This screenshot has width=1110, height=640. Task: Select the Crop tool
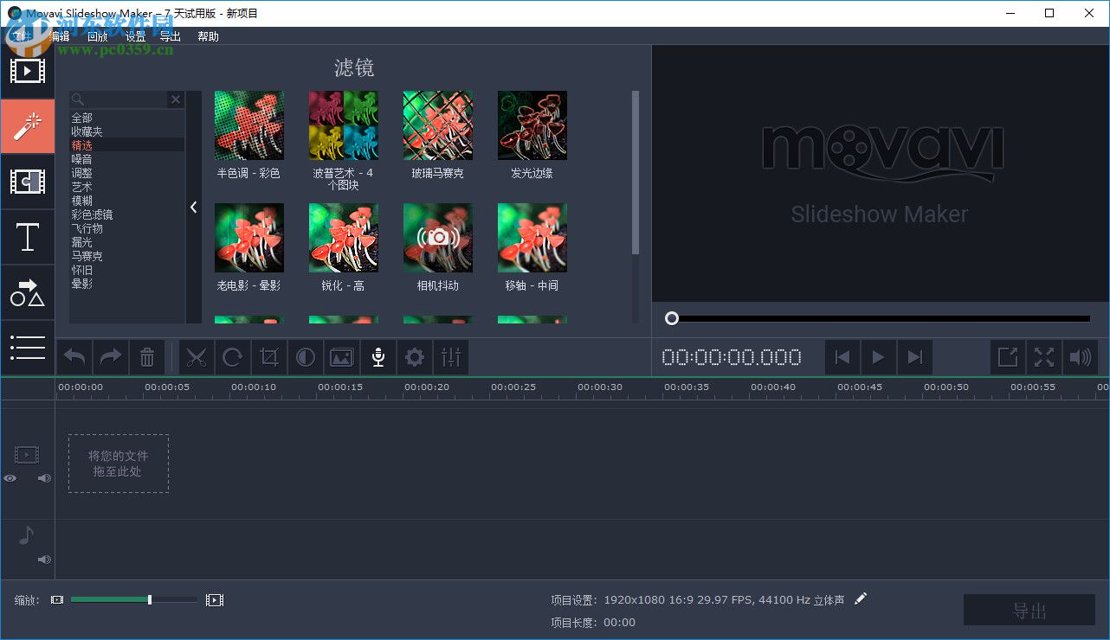(x=268, y=356)
